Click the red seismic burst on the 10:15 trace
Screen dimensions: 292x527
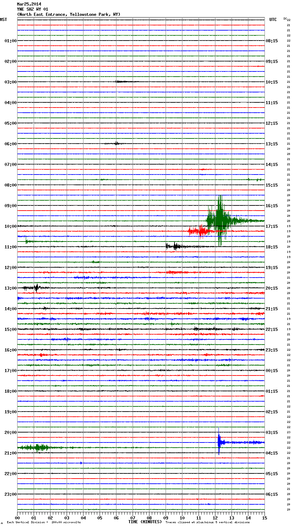201,231
